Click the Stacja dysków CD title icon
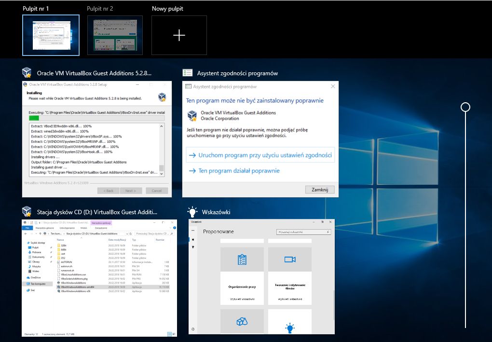The width and height of the screenshot is (492, 342). click(27, 212)
